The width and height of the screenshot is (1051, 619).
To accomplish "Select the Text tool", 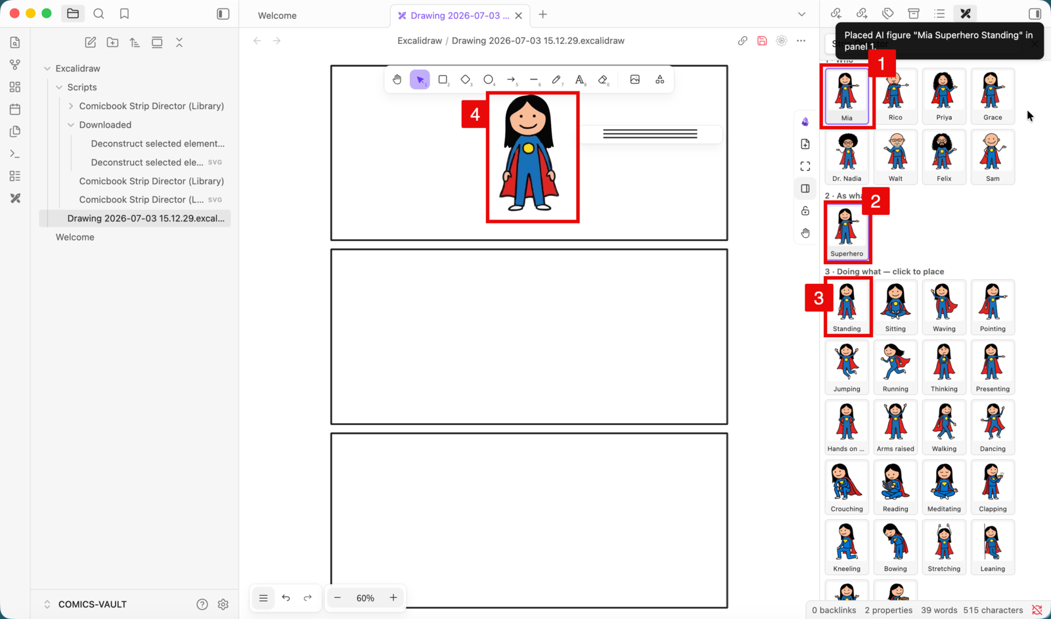I will (579, 80).
